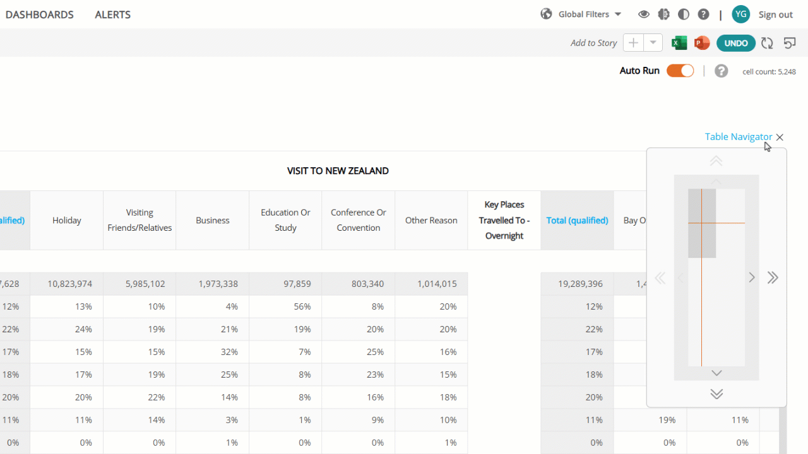Move navigator right with single chevron
808x454 pixels.
point(752,277)
